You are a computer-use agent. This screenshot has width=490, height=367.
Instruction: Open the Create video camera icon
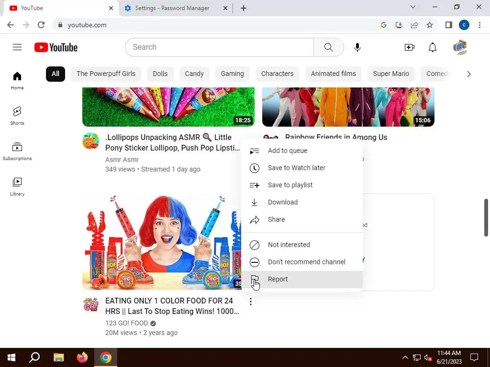tap(410, 47)
